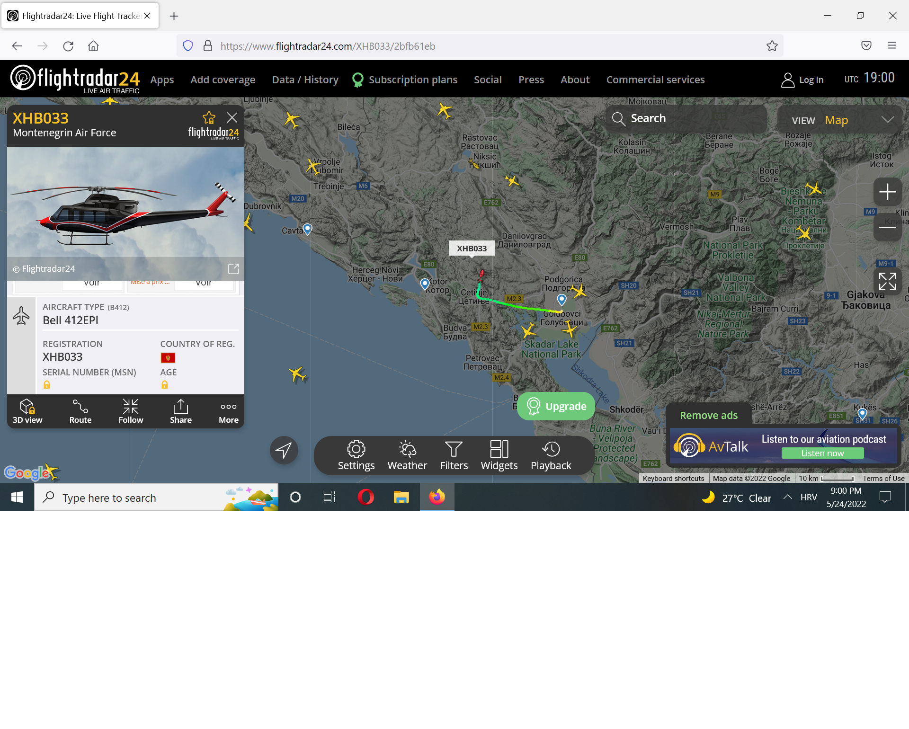Viewport: 909px width, 729px height.
Task: Click the Flightradar24 logo
Action: [75, 79]
